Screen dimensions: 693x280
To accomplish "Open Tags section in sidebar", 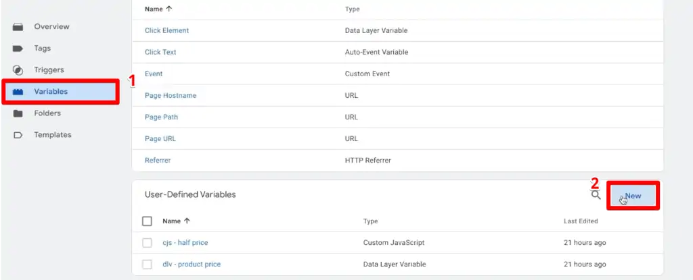I will tap(43, 48).
